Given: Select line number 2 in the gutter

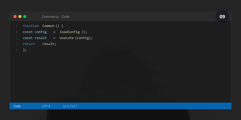Looking at the screenshot, I should point(17,32).
